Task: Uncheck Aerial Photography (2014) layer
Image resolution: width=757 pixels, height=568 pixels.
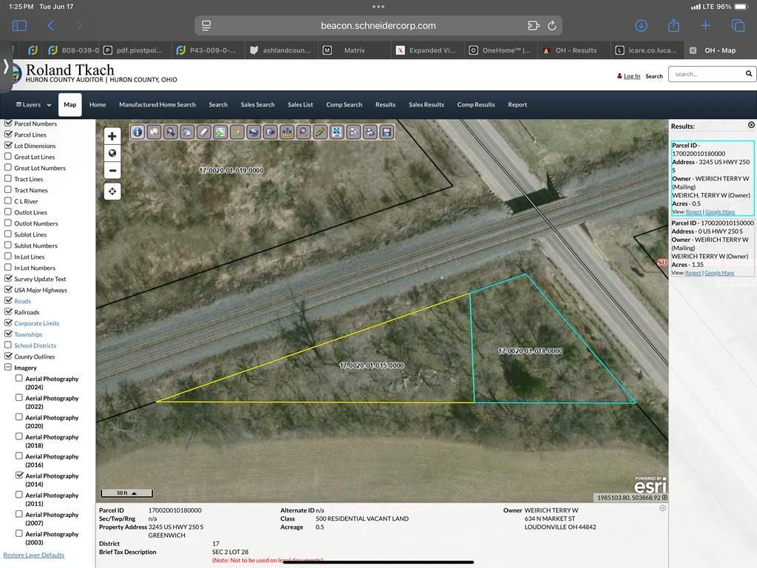Action: click(19, 476)
